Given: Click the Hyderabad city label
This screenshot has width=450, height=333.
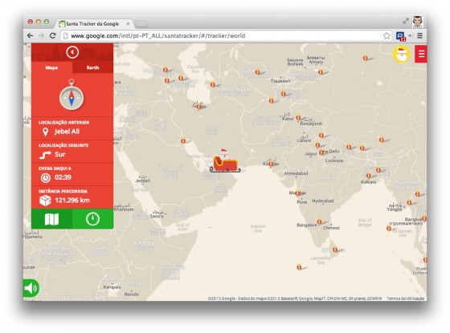Looking at the screenshot, I should [323, 201].
